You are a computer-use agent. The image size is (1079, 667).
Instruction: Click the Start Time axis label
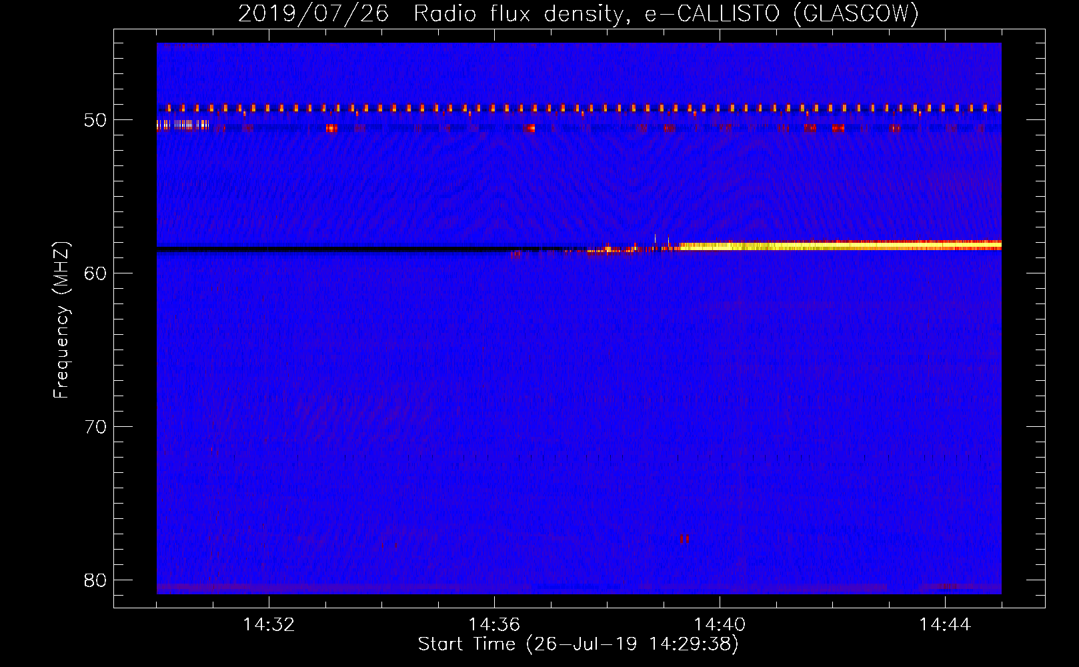578,644
